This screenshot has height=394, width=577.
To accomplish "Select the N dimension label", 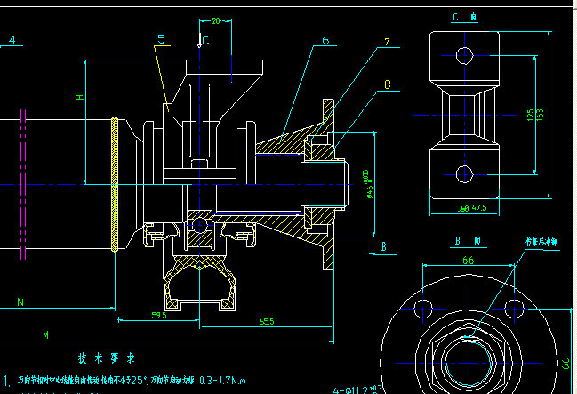I will (x=20, y=302).
